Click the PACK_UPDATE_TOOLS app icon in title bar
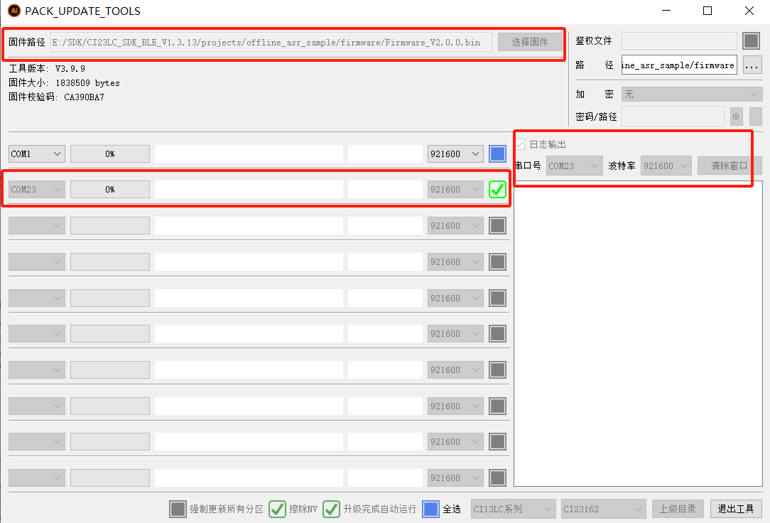This screenshot has width=770, height=523. 13,11
